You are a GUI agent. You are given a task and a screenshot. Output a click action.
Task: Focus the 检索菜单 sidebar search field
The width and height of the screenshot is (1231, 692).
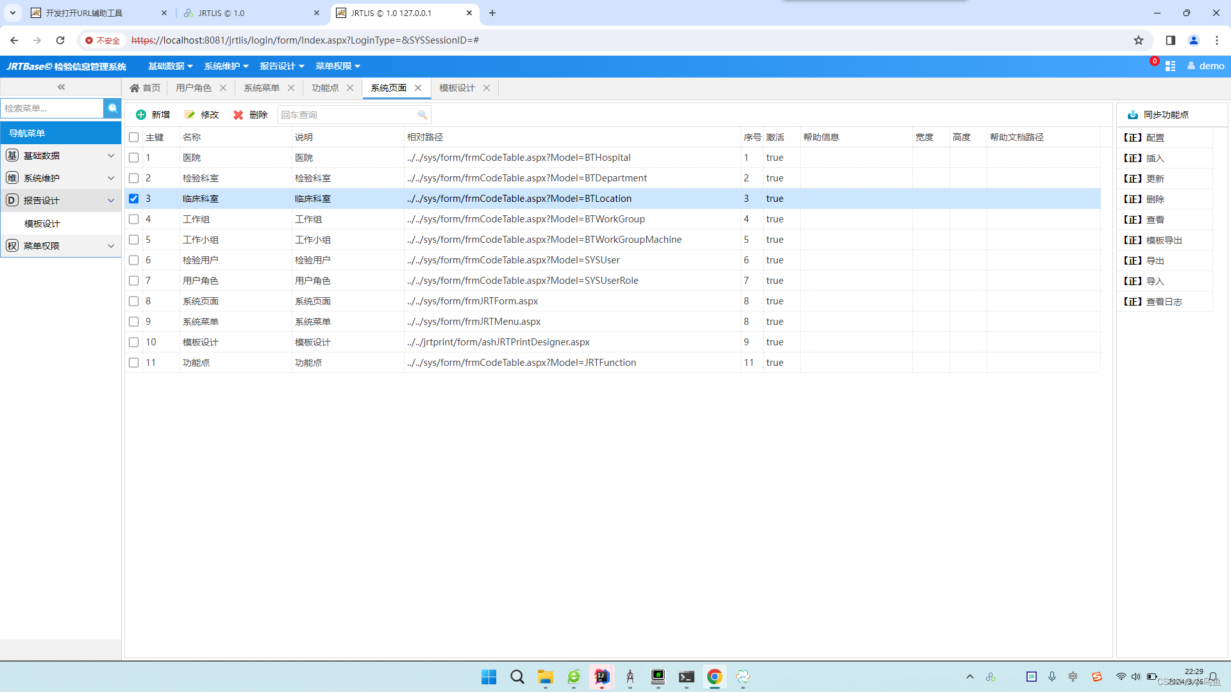coord(52,108)
